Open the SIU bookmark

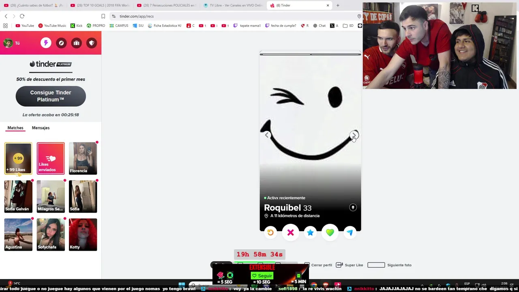pos(138,26)
